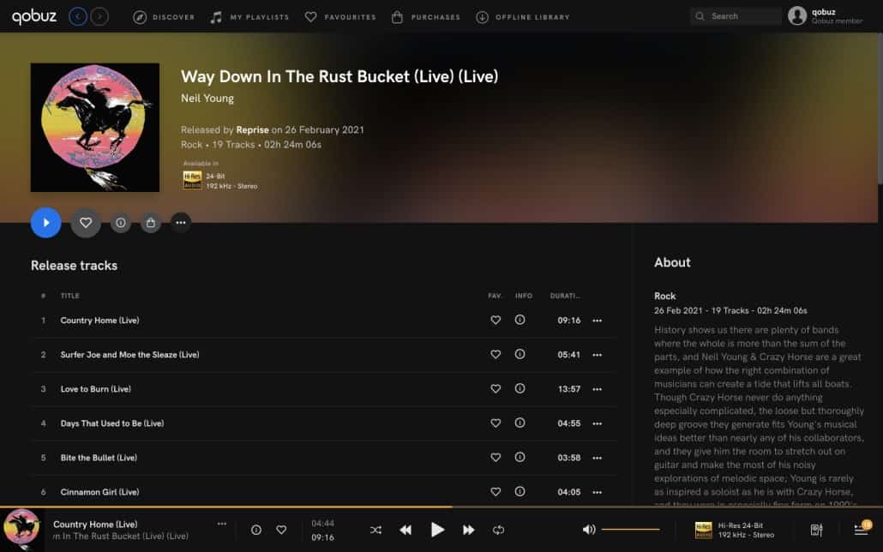
Task: Open more options for Days That Used to Be
Action: [597, 423]
